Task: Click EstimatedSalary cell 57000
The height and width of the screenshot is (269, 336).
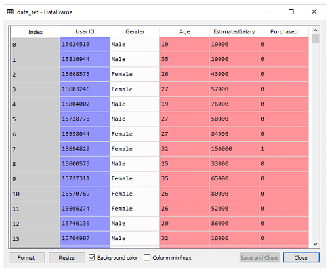Action: pos(234,89)
